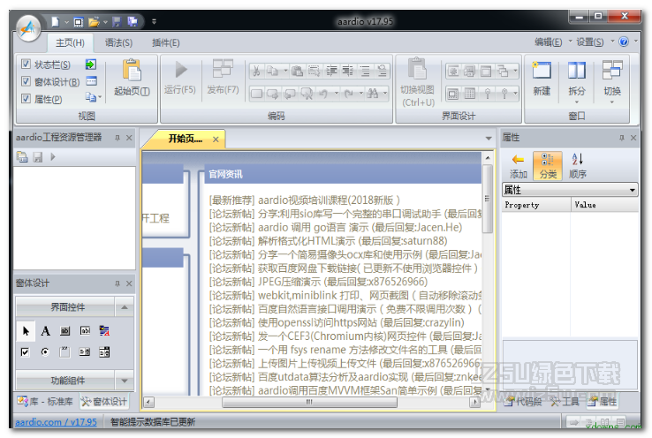Click the find binoculars icon in the 编码 group

(373, 94)
